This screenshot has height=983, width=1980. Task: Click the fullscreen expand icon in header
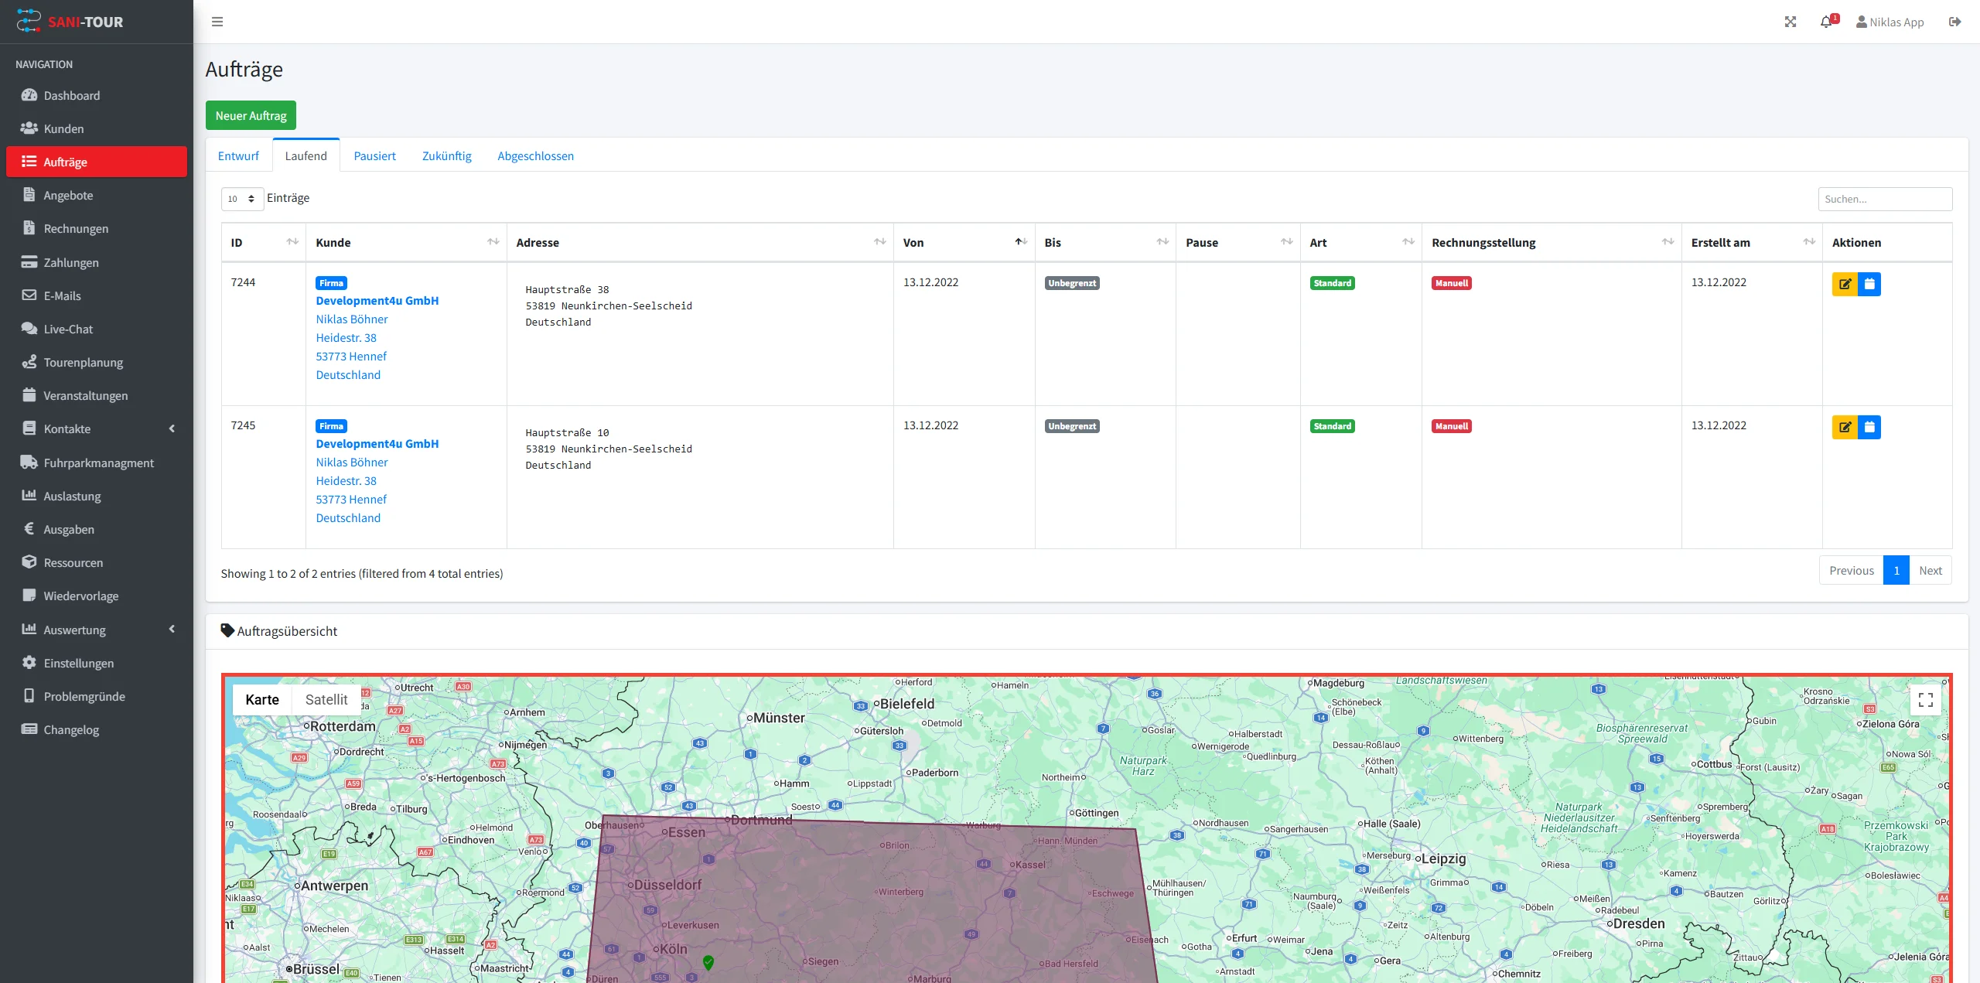(x=1791, y=22)
